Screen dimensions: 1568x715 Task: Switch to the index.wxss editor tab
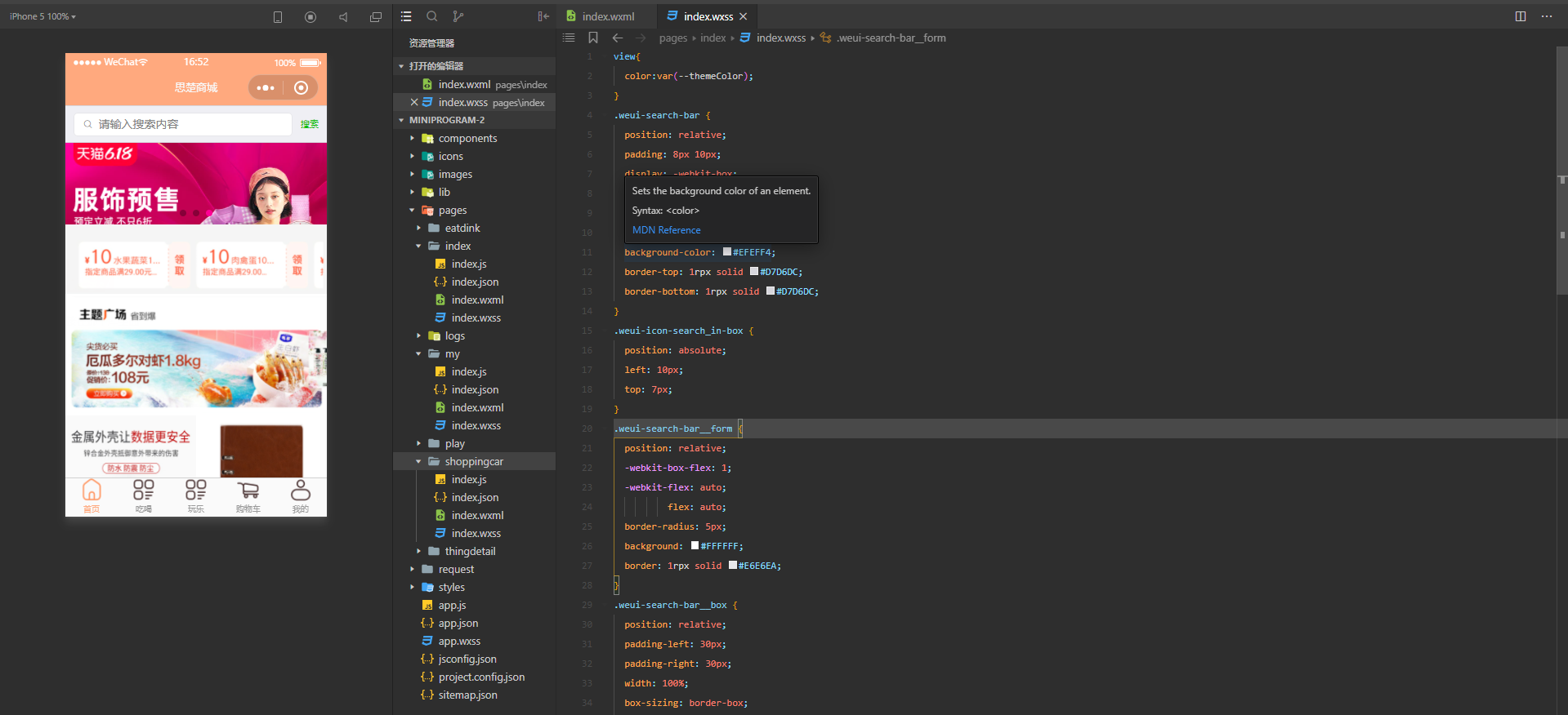(708, 16)
